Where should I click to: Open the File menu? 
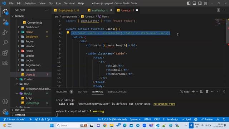pos(11,3)
